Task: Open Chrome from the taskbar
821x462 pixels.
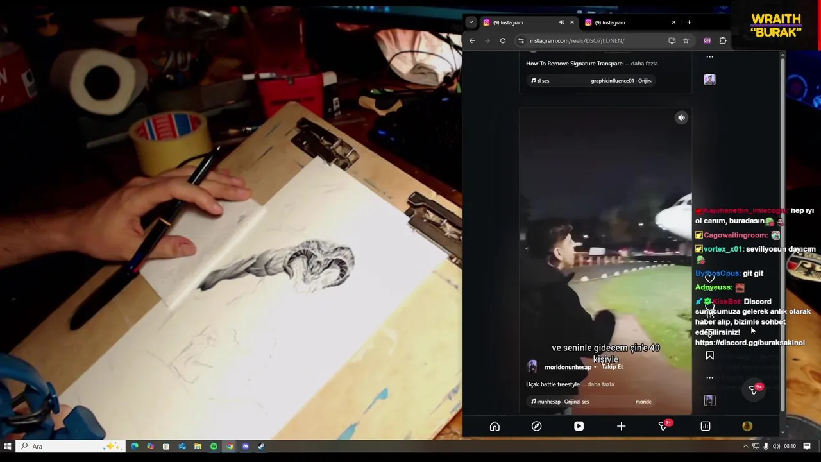Action: (229, 446)
